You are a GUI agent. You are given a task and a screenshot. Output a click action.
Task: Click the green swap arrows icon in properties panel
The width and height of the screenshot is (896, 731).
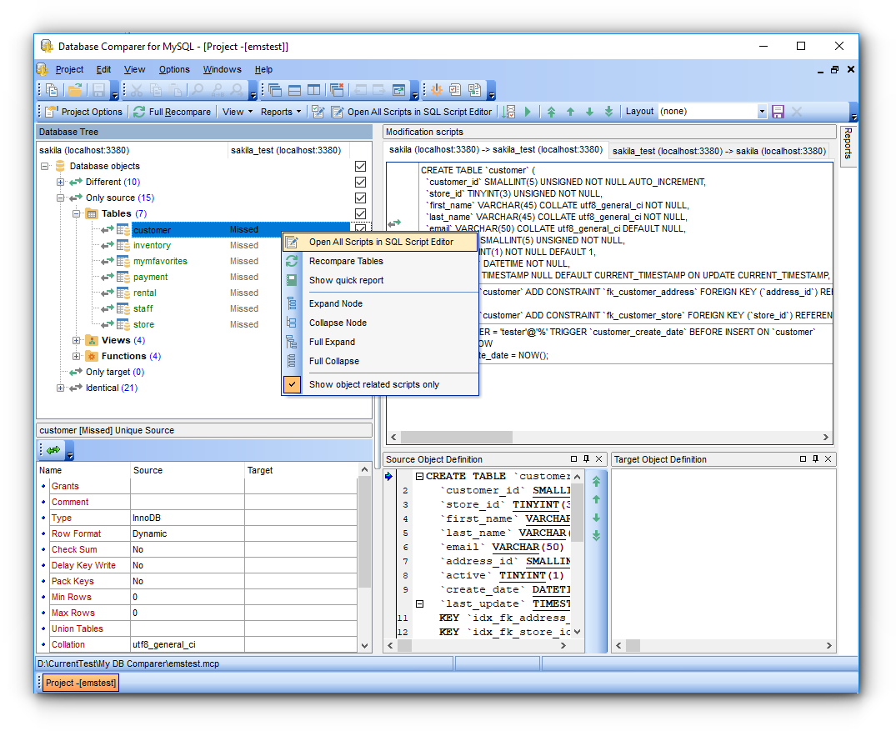(x=53, y=450)
